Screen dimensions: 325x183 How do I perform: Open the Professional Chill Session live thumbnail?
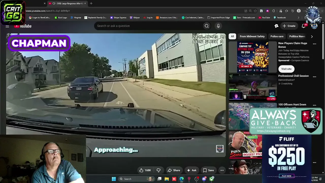253,87
